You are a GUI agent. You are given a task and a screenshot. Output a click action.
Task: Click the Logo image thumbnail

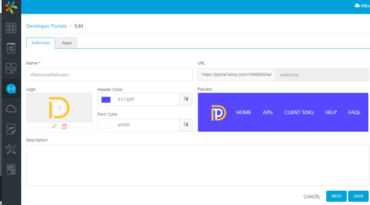(59, 108)
